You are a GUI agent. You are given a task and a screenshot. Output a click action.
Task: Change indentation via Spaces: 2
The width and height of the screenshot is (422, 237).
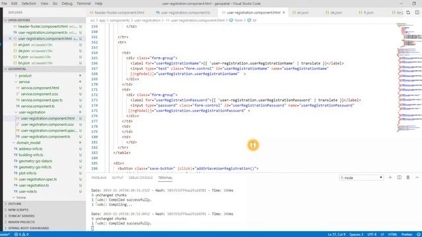click(356, 234)
